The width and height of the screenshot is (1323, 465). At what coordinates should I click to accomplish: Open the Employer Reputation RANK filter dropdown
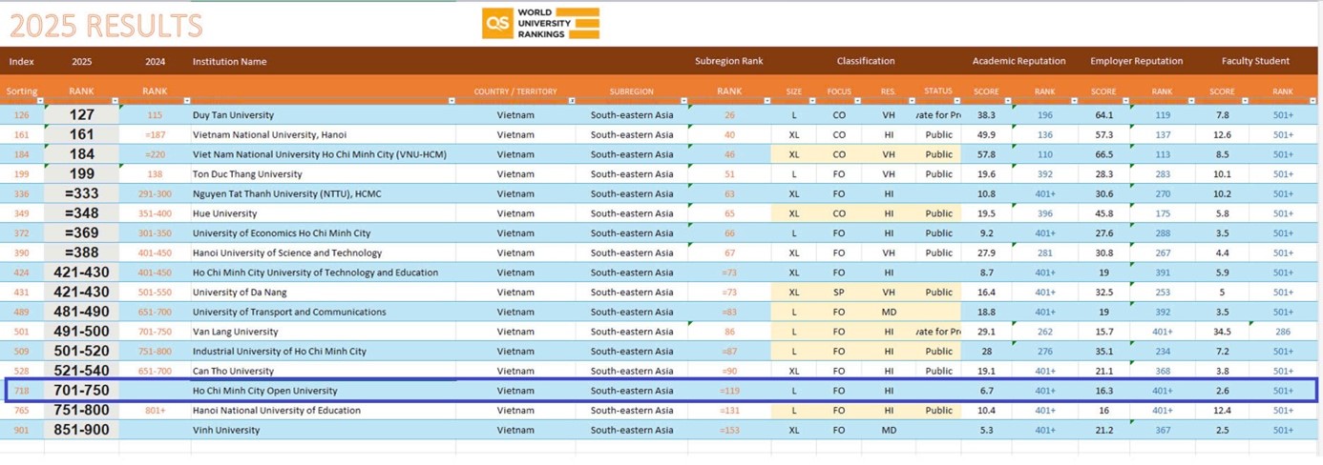pos(1189,100)
